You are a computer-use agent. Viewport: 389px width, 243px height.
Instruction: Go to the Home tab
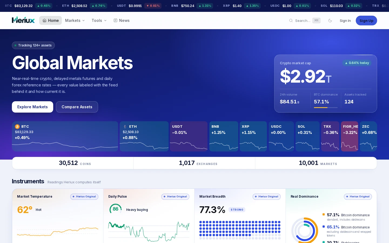[x=51, y=21]
